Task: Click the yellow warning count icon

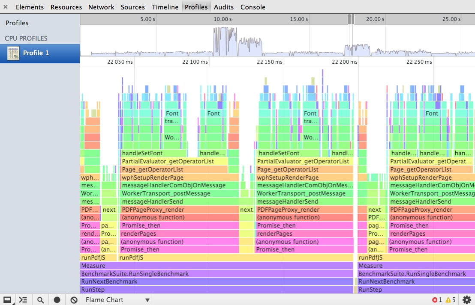Action: [448, 300]
